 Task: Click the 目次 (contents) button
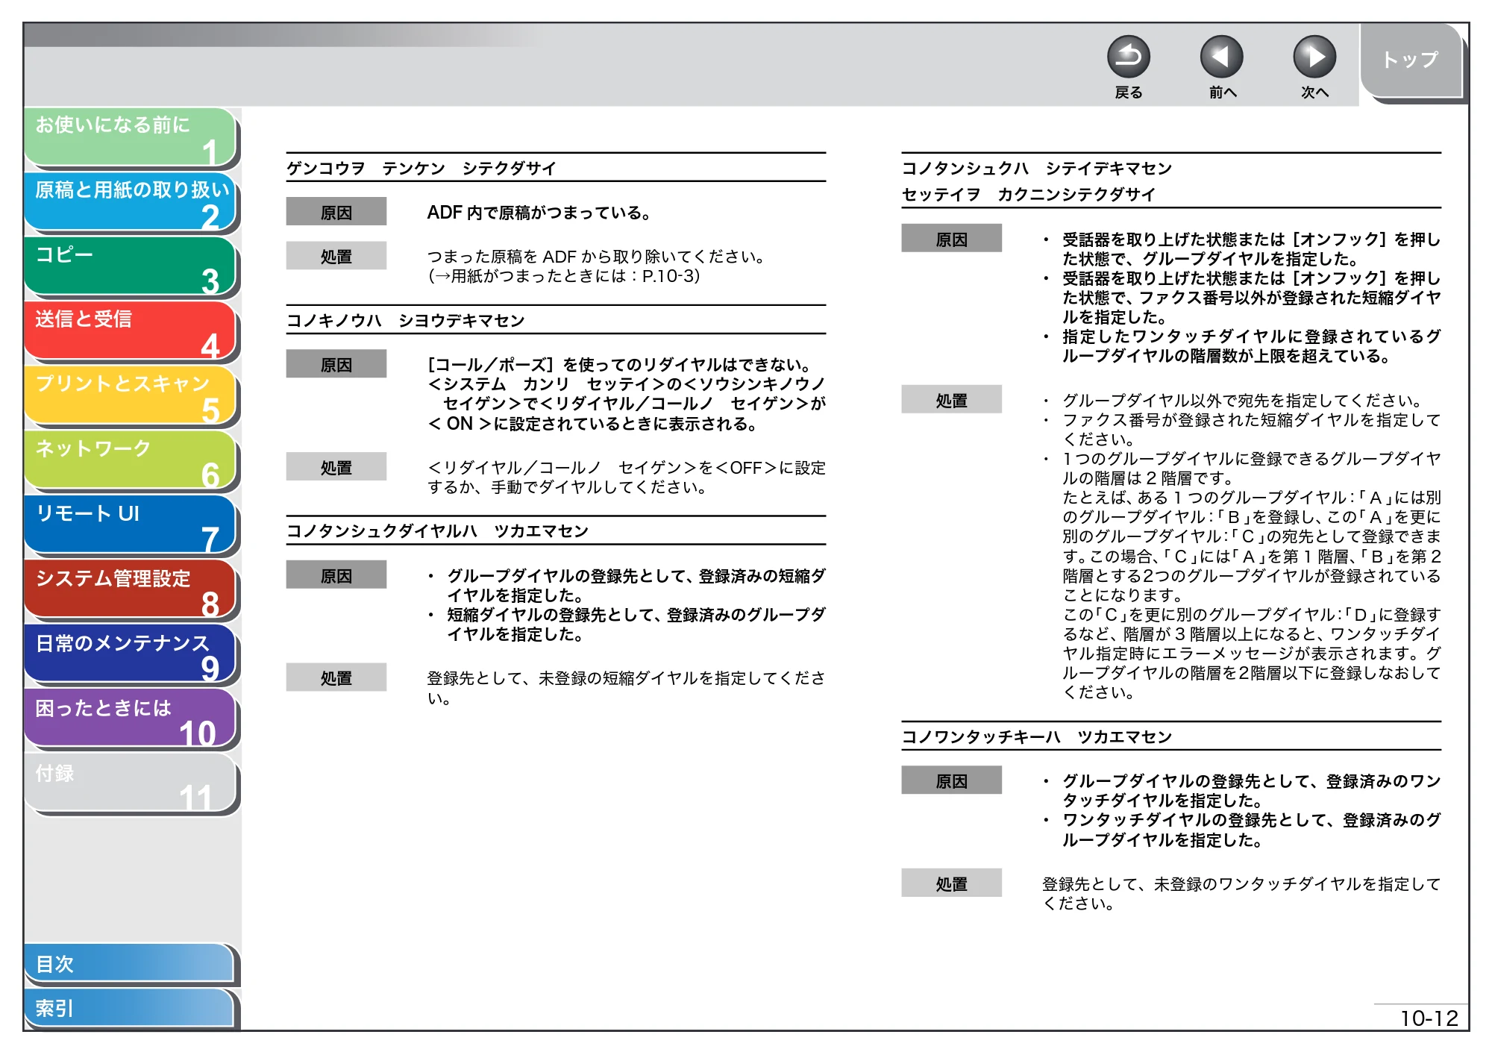pyautogui.click(x=131, y=964)
